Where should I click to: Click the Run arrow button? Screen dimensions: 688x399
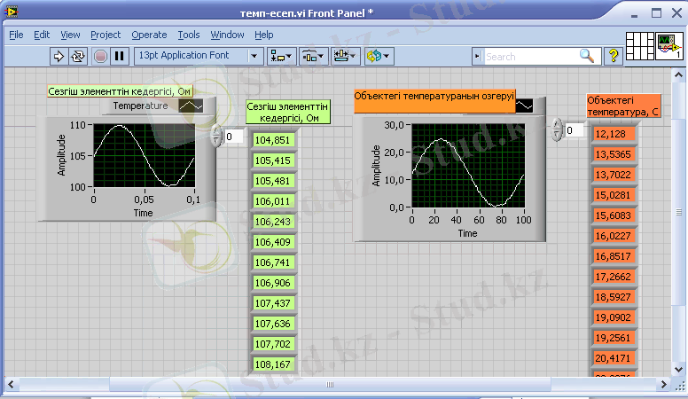click(x=59, y=56)
